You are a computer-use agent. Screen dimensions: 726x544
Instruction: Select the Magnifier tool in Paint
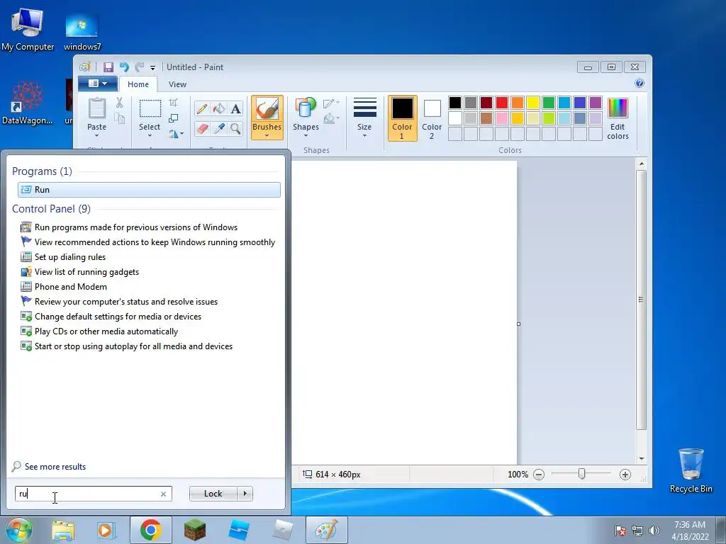[235, 128]
